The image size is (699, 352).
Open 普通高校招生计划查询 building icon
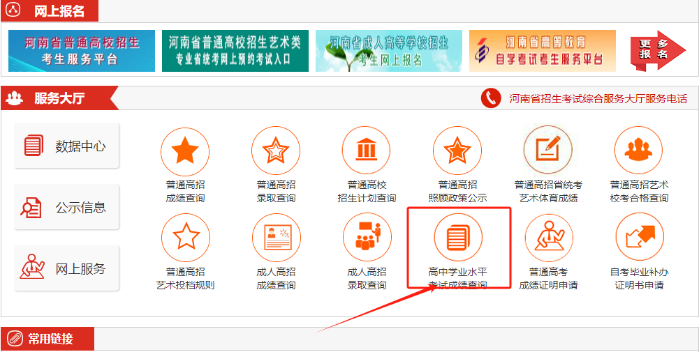click(x=367, y=151)
